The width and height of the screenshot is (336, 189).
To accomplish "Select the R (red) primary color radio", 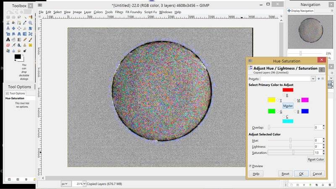I will [284, 95].
